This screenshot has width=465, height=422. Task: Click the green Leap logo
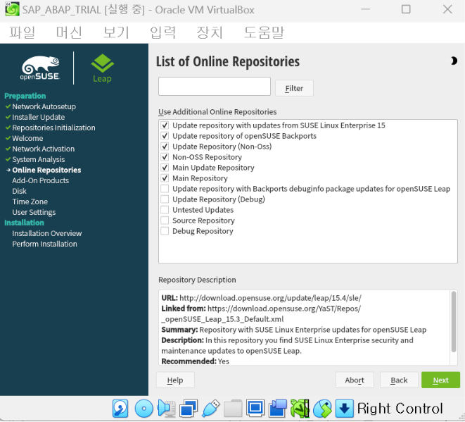tap(102, 68)
